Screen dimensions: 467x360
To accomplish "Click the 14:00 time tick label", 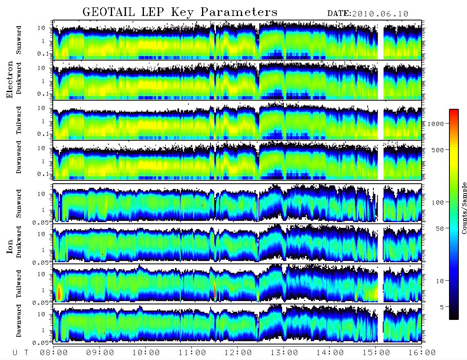I will coord(330,353).
